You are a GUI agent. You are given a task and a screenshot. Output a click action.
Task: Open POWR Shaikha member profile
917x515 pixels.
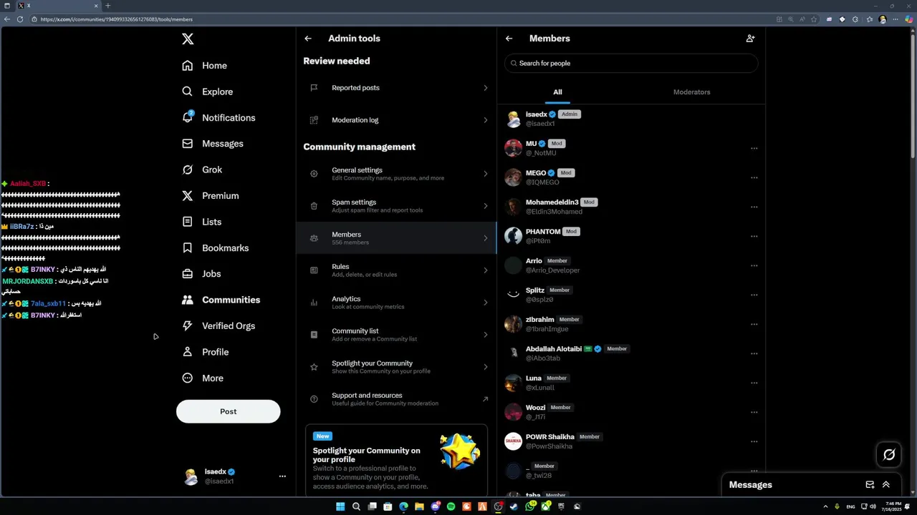[631, 441]
